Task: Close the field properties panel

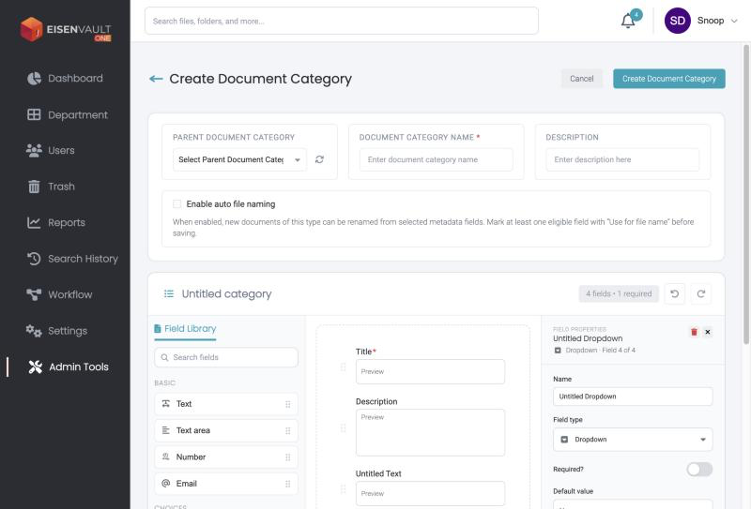Action: tap(708, 332)
